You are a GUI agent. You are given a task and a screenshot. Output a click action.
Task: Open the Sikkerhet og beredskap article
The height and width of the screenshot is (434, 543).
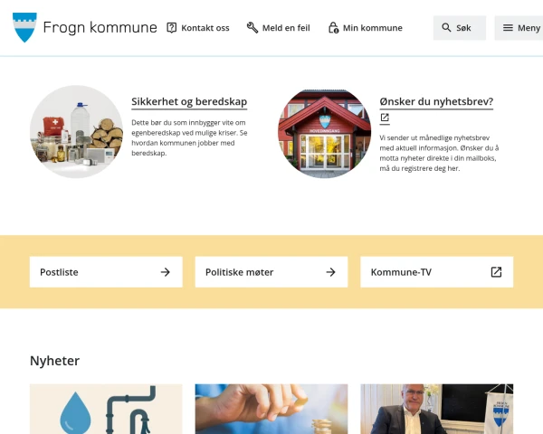click(189, 102)
